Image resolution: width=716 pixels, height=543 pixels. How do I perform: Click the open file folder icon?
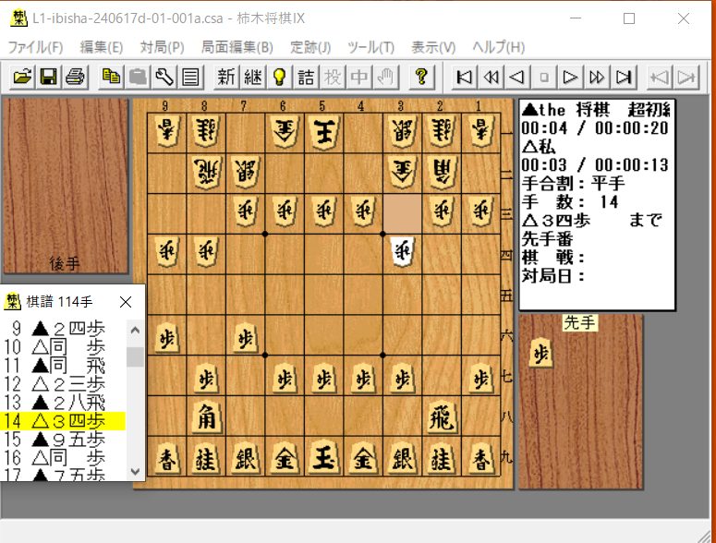pyautogui.click(x=21, y=77)
